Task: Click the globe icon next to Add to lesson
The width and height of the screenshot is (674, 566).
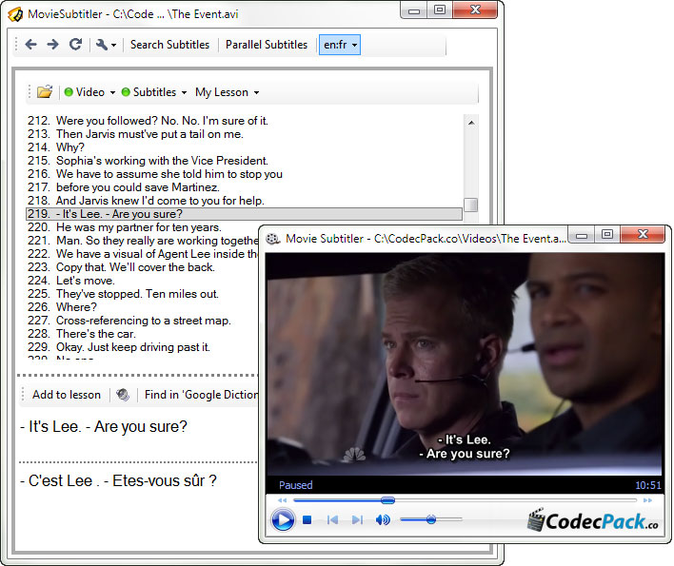Action: pos(123,395)
